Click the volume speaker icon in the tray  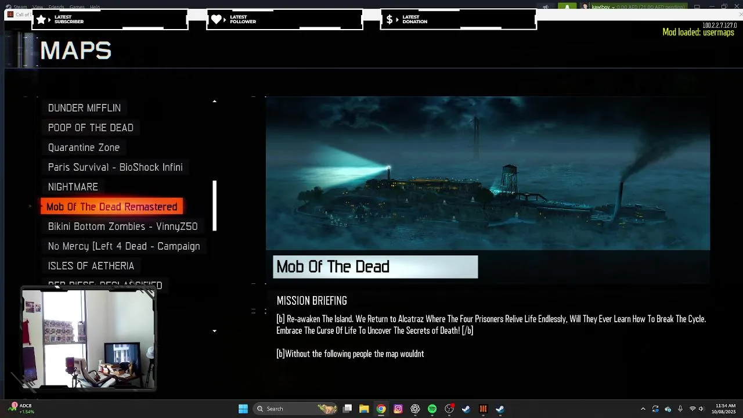pos(701,409)
